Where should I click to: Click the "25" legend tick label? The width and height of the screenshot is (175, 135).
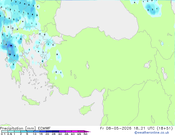tap(54, 134)
